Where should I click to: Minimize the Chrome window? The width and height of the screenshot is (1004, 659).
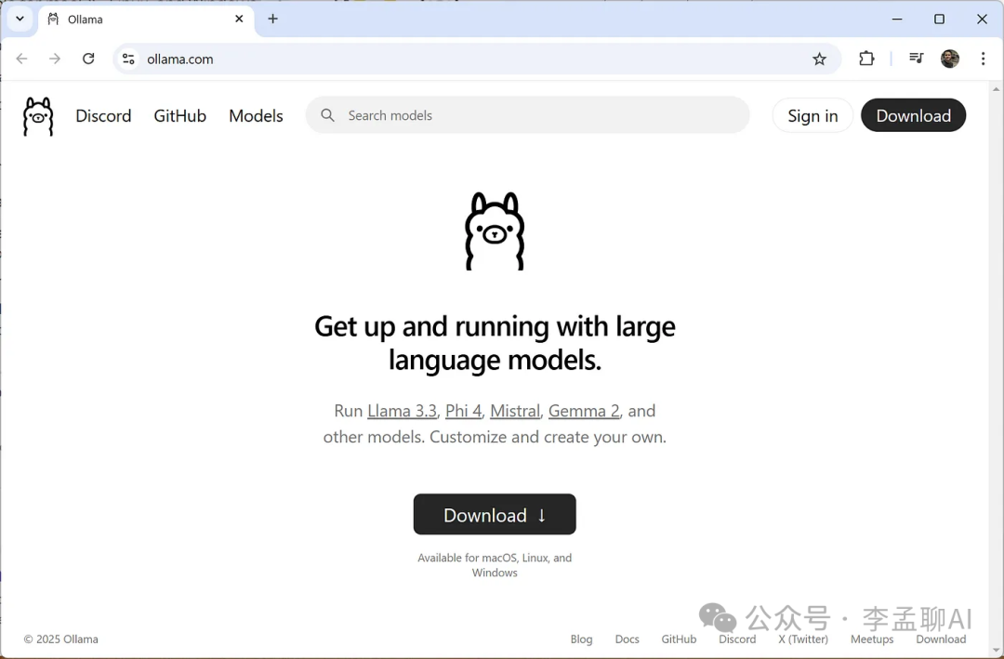(897, 20)
